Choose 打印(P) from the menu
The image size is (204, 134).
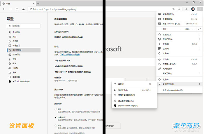coord(180,59)
